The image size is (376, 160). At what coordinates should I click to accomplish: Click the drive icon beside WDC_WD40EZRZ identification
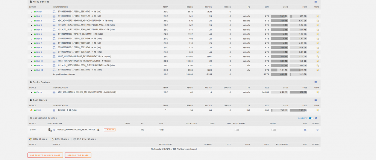coord(54,21)
